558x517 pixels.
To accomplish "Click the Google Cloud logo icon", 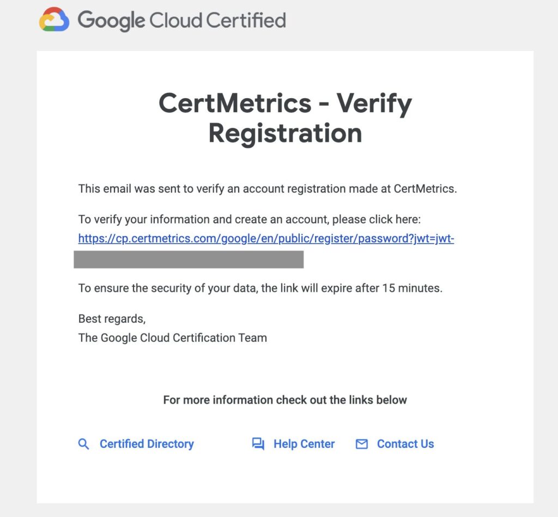I will point(54,20).
